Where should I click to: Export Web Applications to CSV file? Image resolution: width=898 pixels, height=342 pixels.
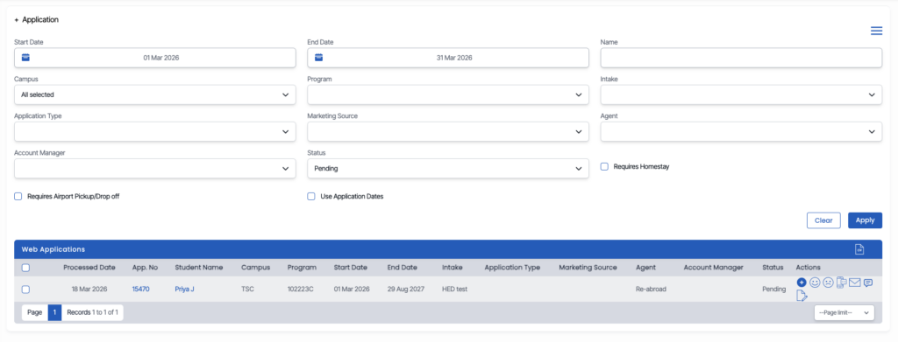point(859,249)
